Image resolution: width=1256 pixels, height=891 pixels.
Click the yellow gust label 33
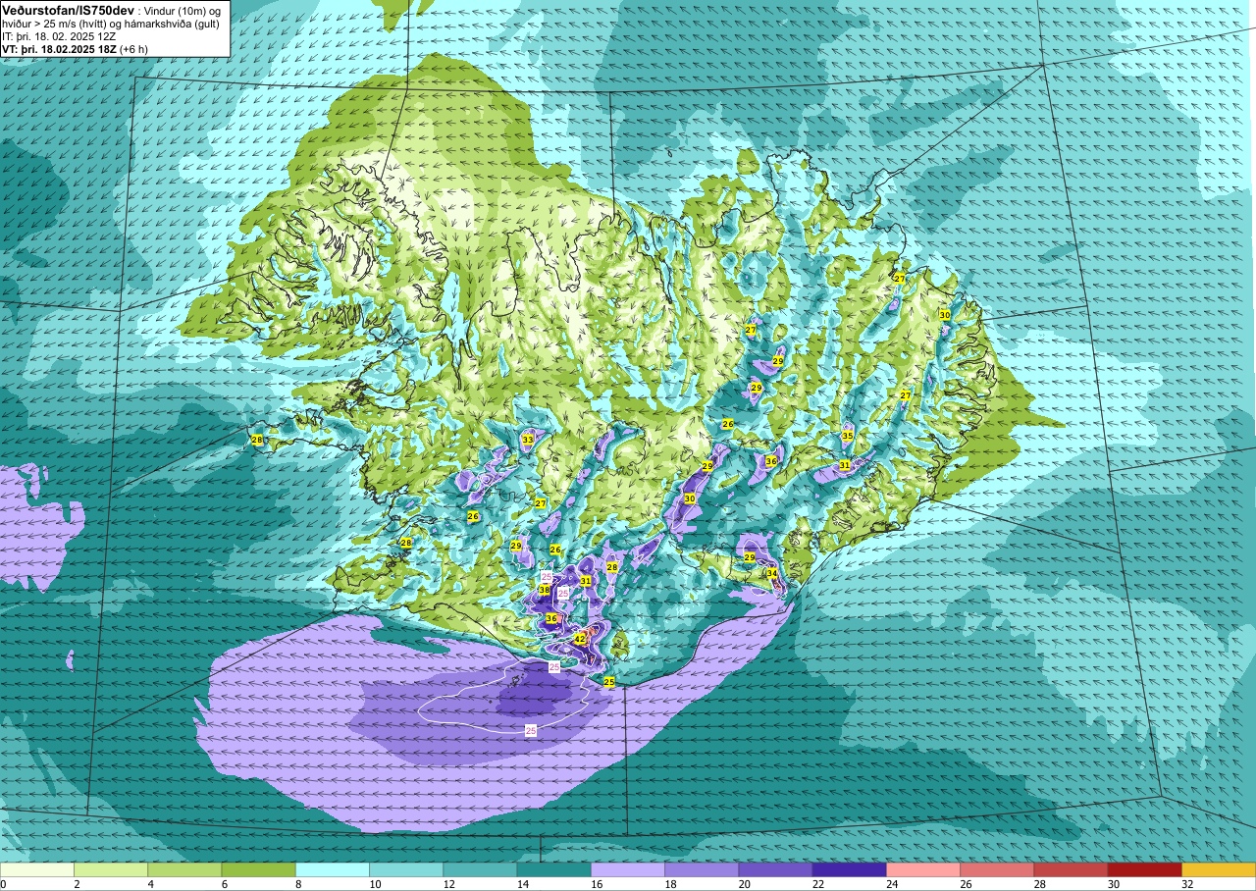click(x=528, y=440)
